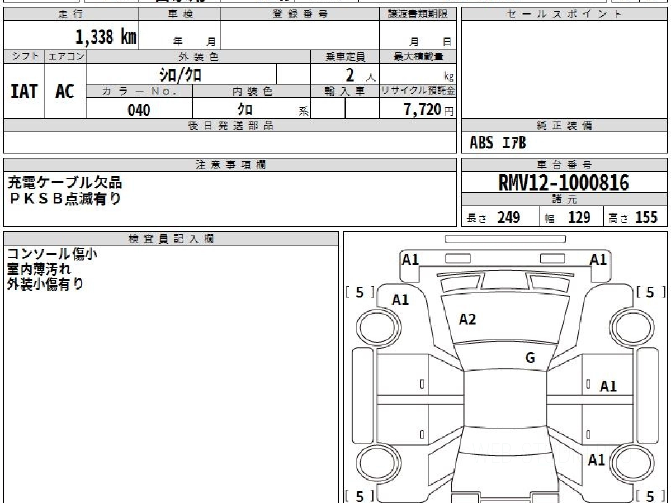The height and width of the screenshot is (503, 671).
Task: Click the 純正装備 header
Action: [565, 126]
